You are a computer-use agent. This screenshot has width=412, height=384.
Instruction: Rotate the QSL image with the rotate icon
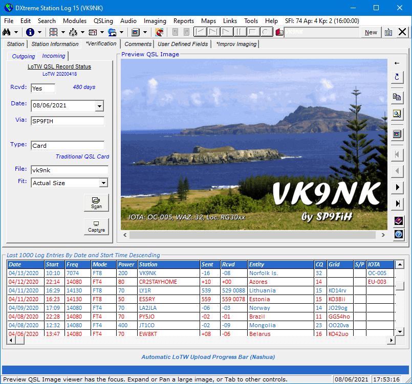[397, 78]
